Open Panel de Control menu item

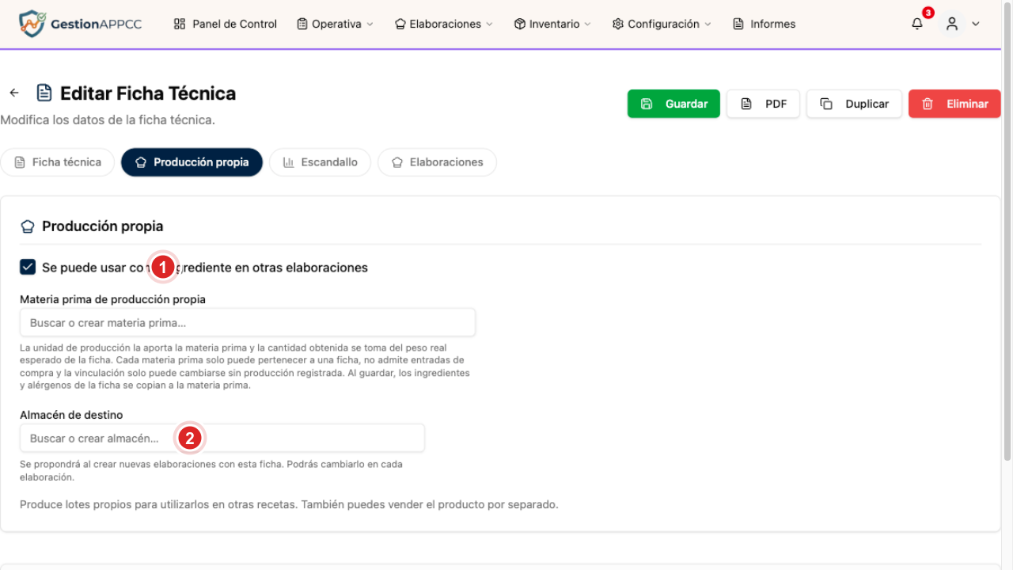pyautogui.click(x=226, y=24)
